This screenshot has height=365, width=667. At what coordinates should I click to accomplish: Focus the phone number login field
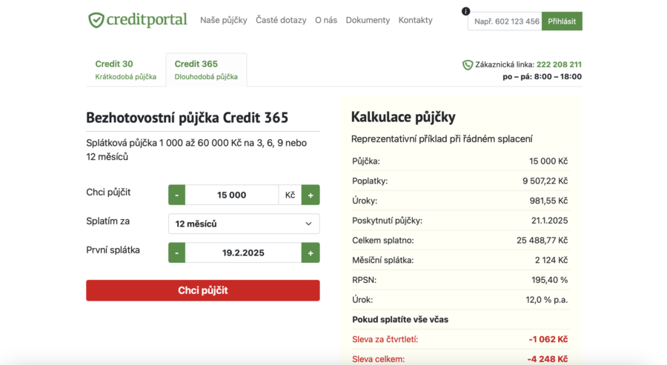505,21
